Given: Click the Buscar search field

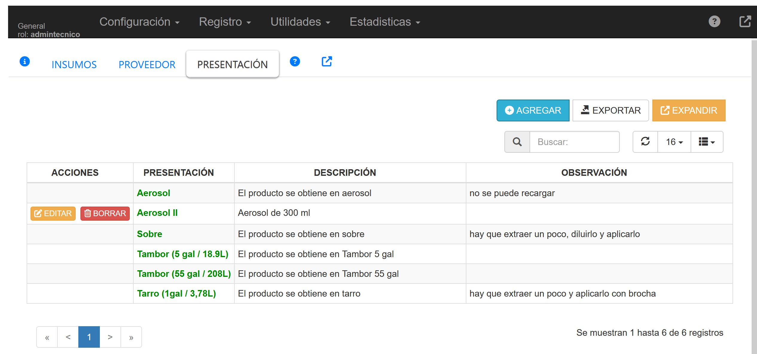Looking at the screenshot, I should pos(574,142).
